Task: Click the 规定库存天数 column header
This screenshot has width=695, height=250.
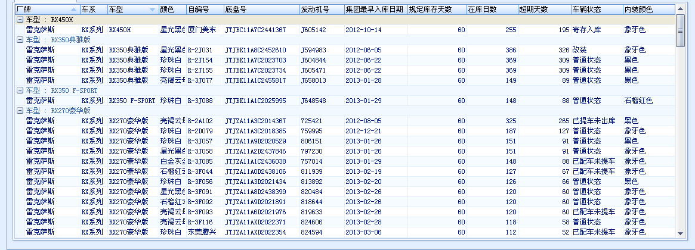Action: coord(437,10)
